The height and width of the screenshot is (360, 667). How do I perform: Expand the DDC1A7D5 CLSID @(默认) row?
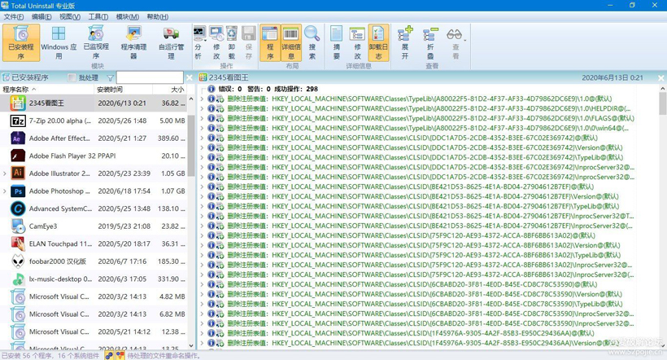click(x=202, y=138)
